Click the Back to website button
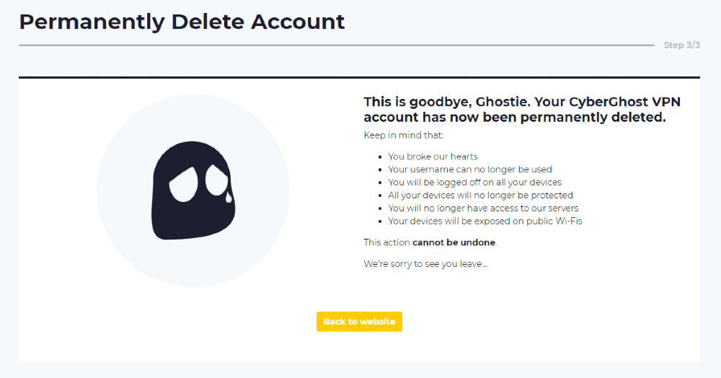 click(359, 322)
